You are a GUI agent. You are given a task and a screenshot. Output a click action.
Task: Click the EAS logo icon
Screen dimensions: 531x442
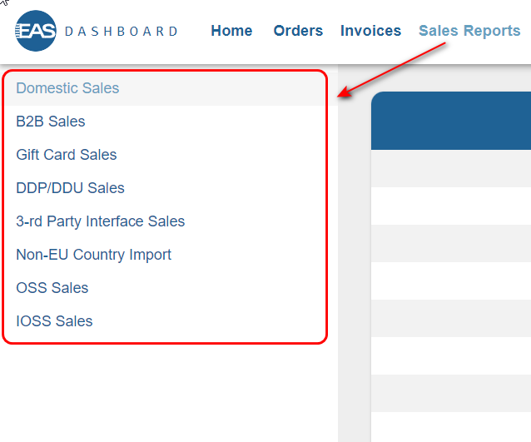[x=35, y=31]
